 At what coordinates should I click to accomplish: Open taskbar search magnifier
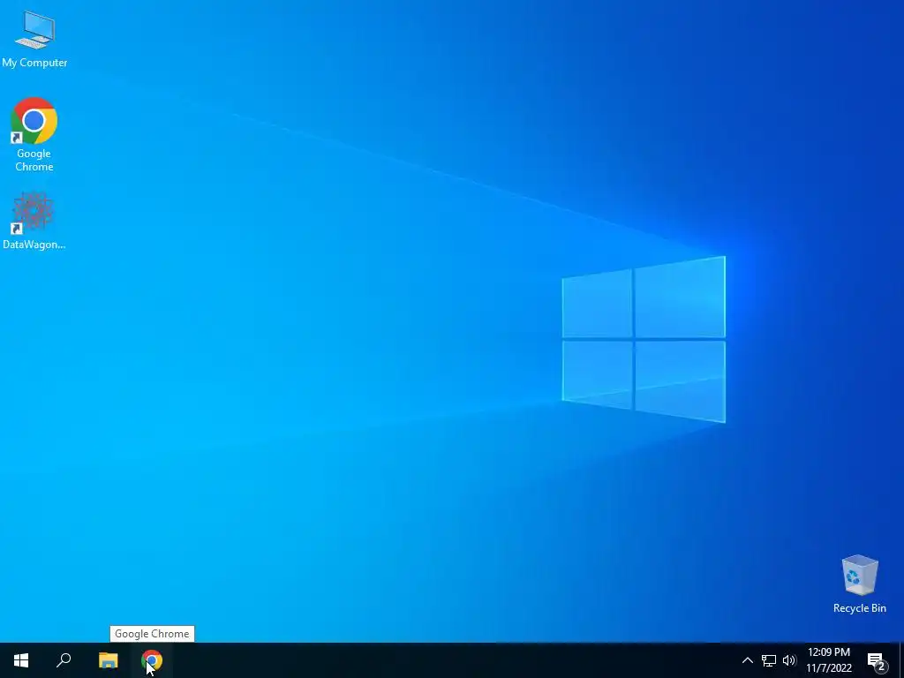point(64,660)
